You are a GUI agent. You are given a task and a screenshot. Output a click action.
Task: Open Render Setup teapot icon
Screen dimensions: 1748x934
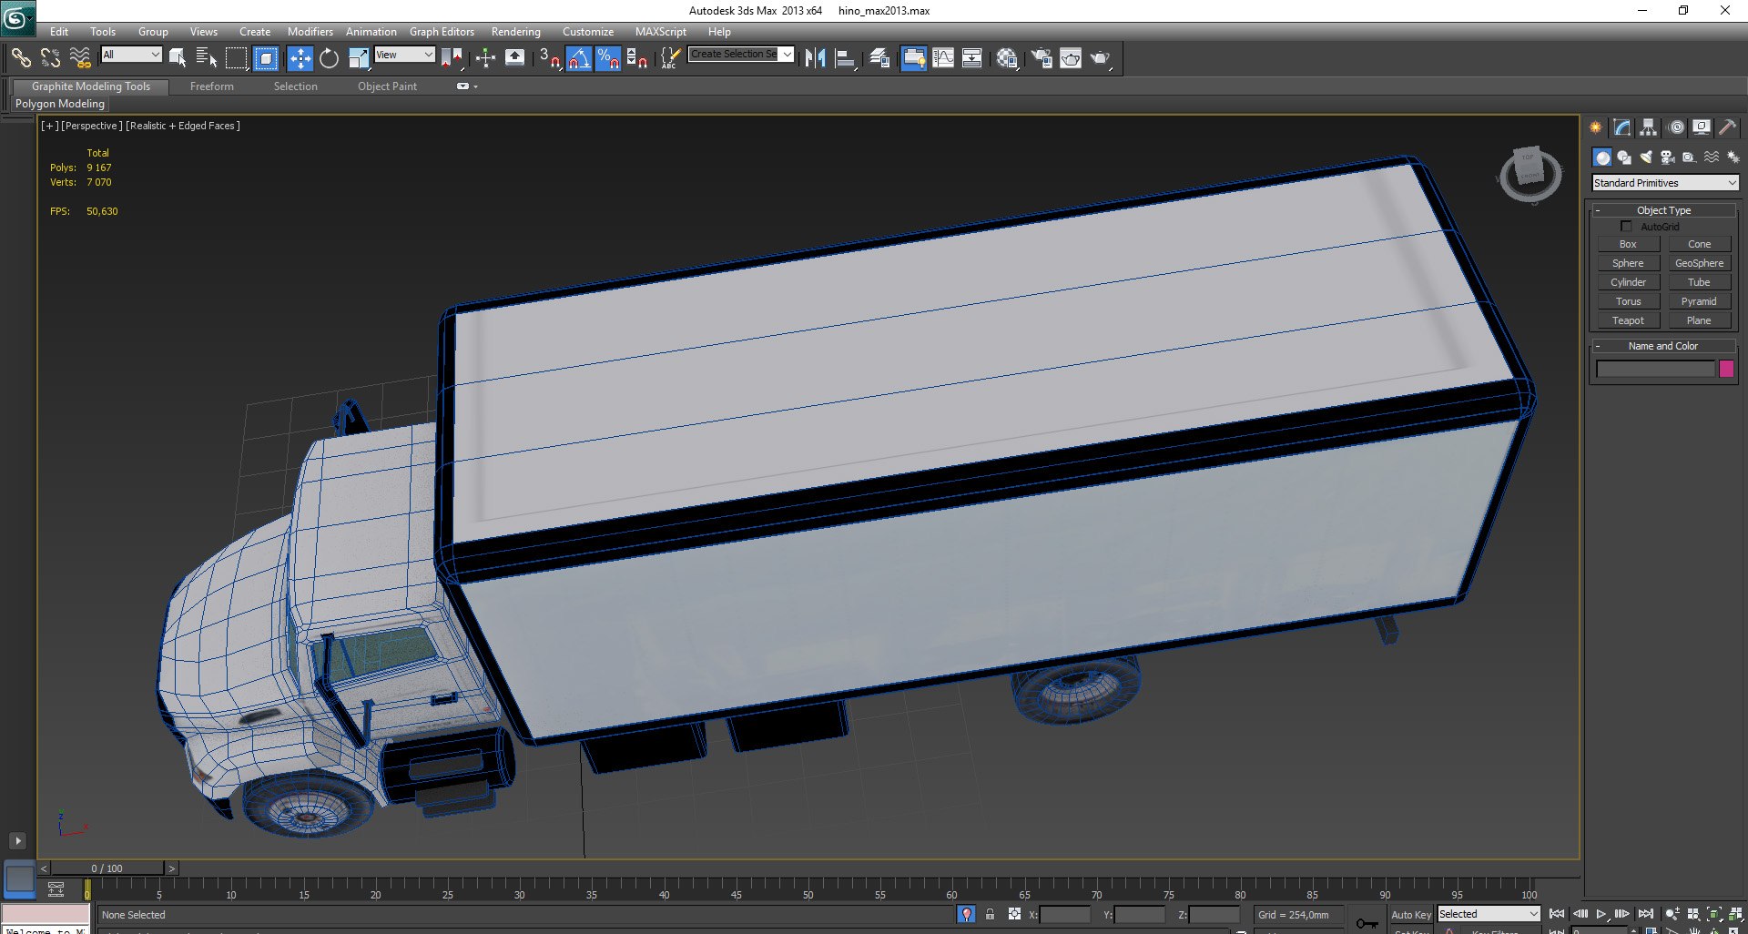point(1042,58)
